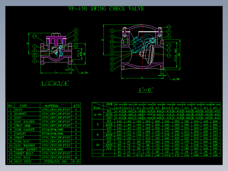Click balloon 10 on the large valve drawing

click(x=112, y=42)
